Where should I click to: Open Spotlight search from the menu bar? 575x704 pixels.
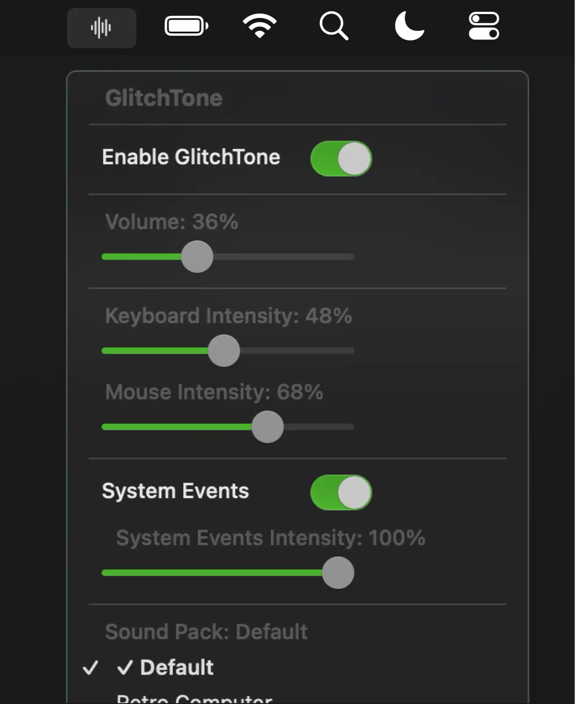335,26
